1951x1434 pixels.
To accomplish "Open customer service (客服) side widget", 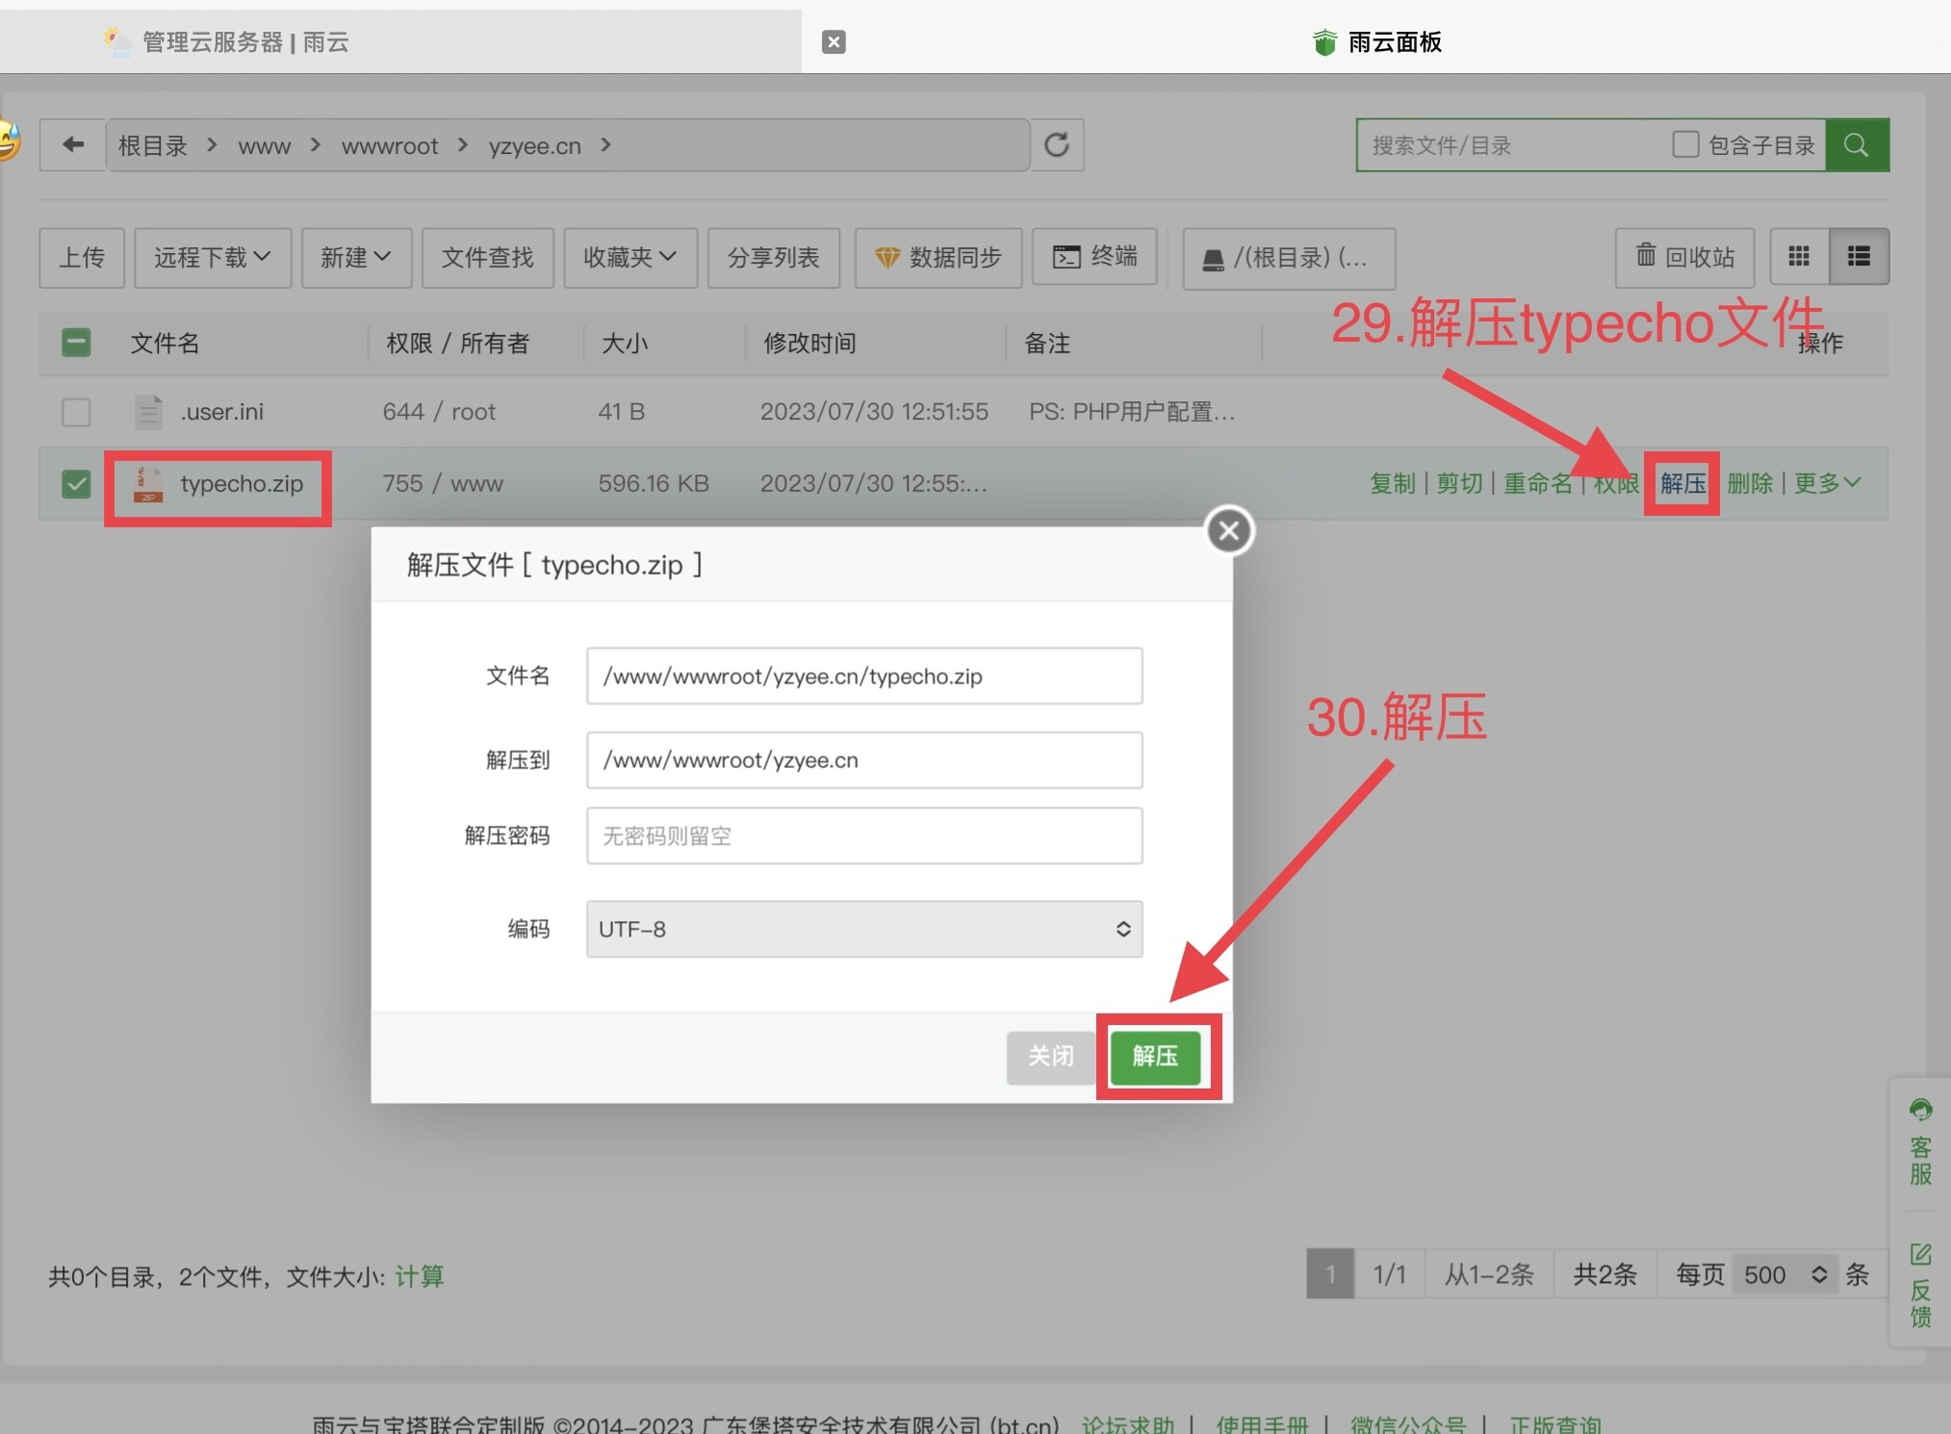I will [1920, 1143].
